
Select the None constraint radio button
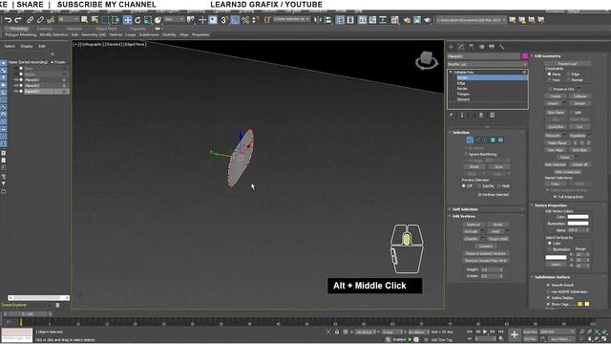coord(549,75)
